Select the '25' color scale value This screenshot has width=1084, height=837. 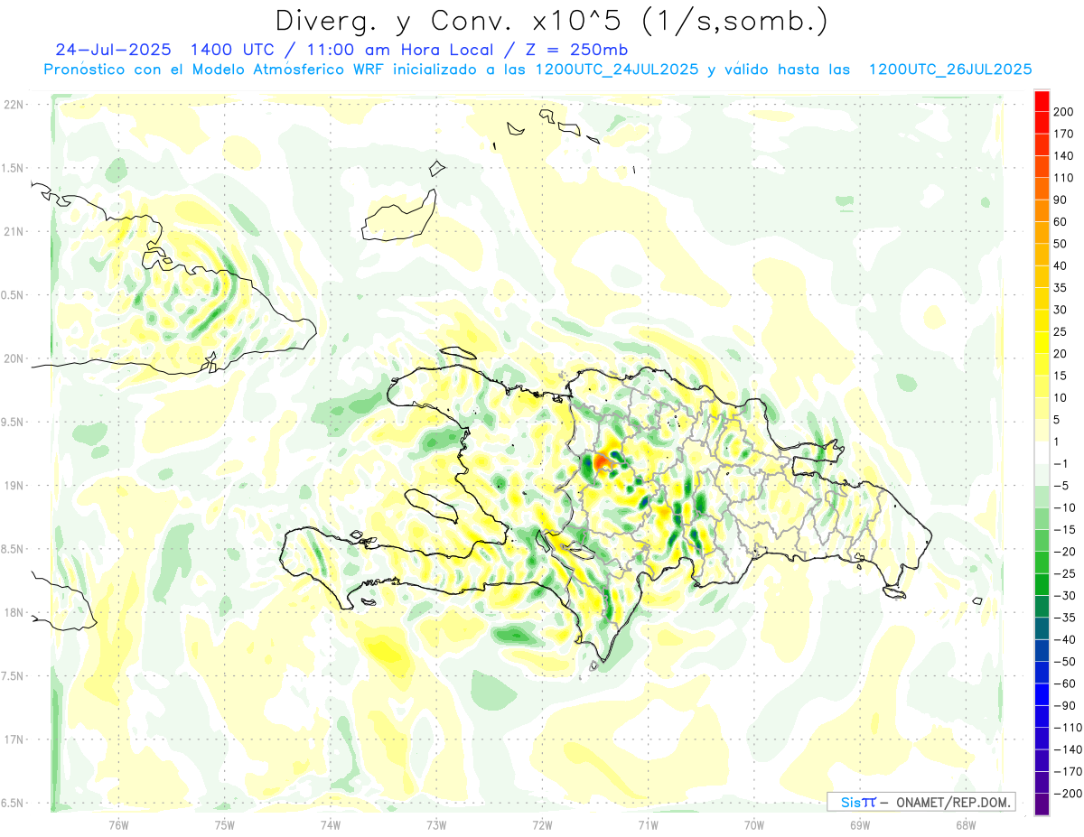tap(1061, 331)
